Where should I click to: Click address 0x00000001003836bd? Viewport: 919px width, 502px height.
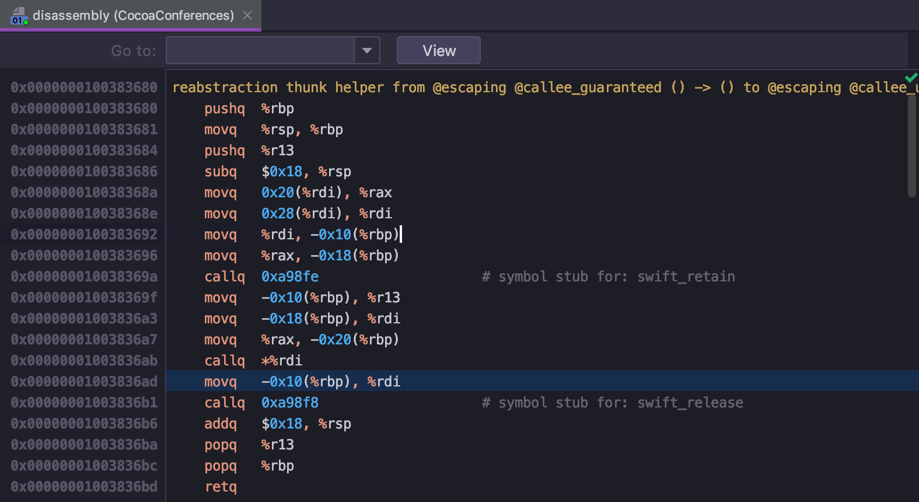[x=84, y=487]
